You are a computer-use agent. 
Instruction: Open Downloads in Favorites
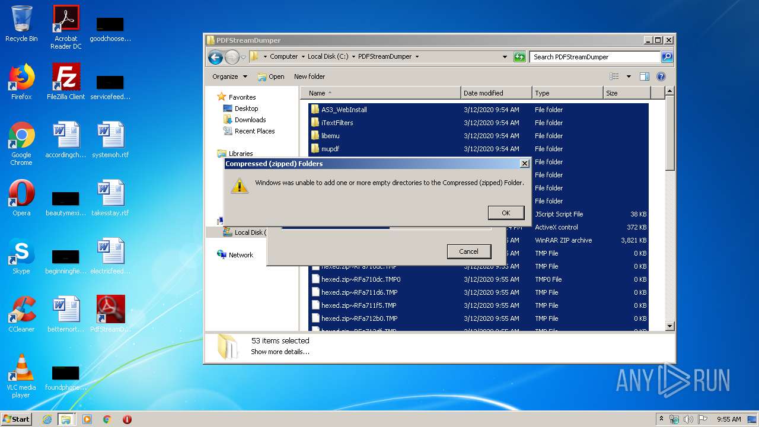pyautogui.click(x=250, y=120)
